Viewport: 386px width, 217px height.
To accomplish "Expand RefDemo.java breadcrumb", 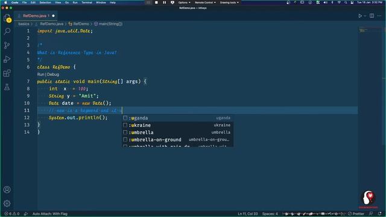I will (x=52, y=24).
